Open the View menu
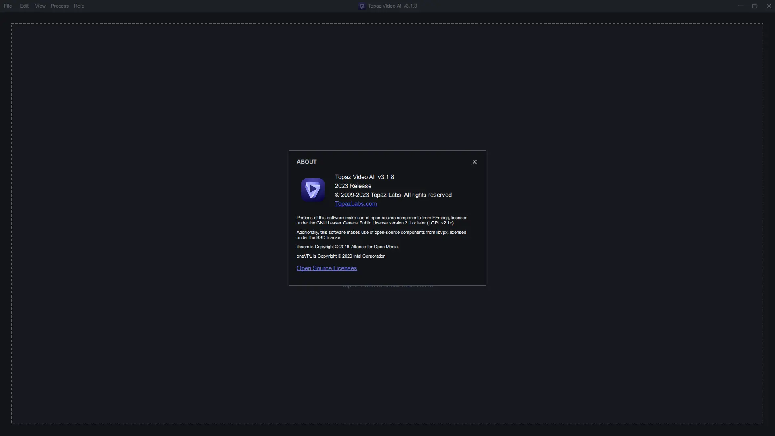The image size is (775, 436). (40, 6)
